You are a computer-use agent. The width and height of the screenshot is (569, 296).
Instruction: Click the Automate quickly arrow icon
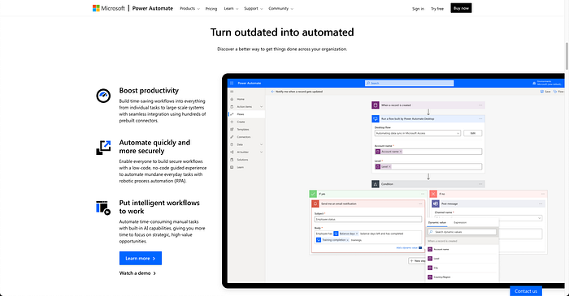click(x=103, y=148)
